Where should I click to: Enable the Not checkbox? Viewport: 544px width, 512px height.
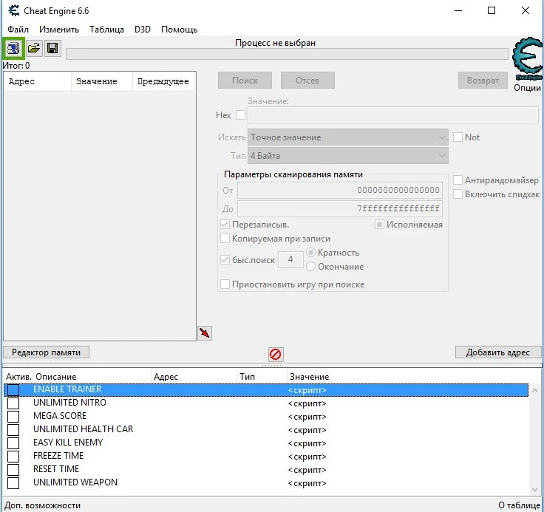coord(458,137)
